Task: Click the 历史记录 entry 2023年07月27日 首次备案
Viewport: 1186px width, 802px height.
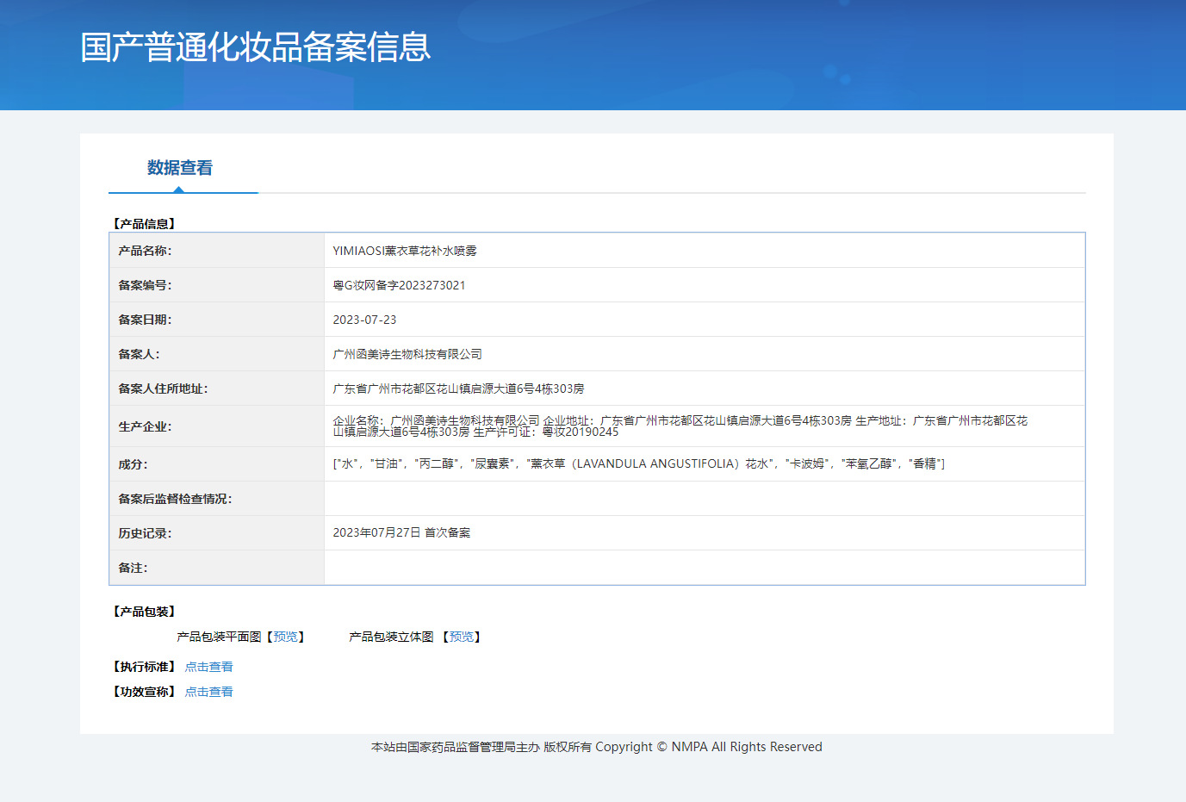Action: (401, 532)
